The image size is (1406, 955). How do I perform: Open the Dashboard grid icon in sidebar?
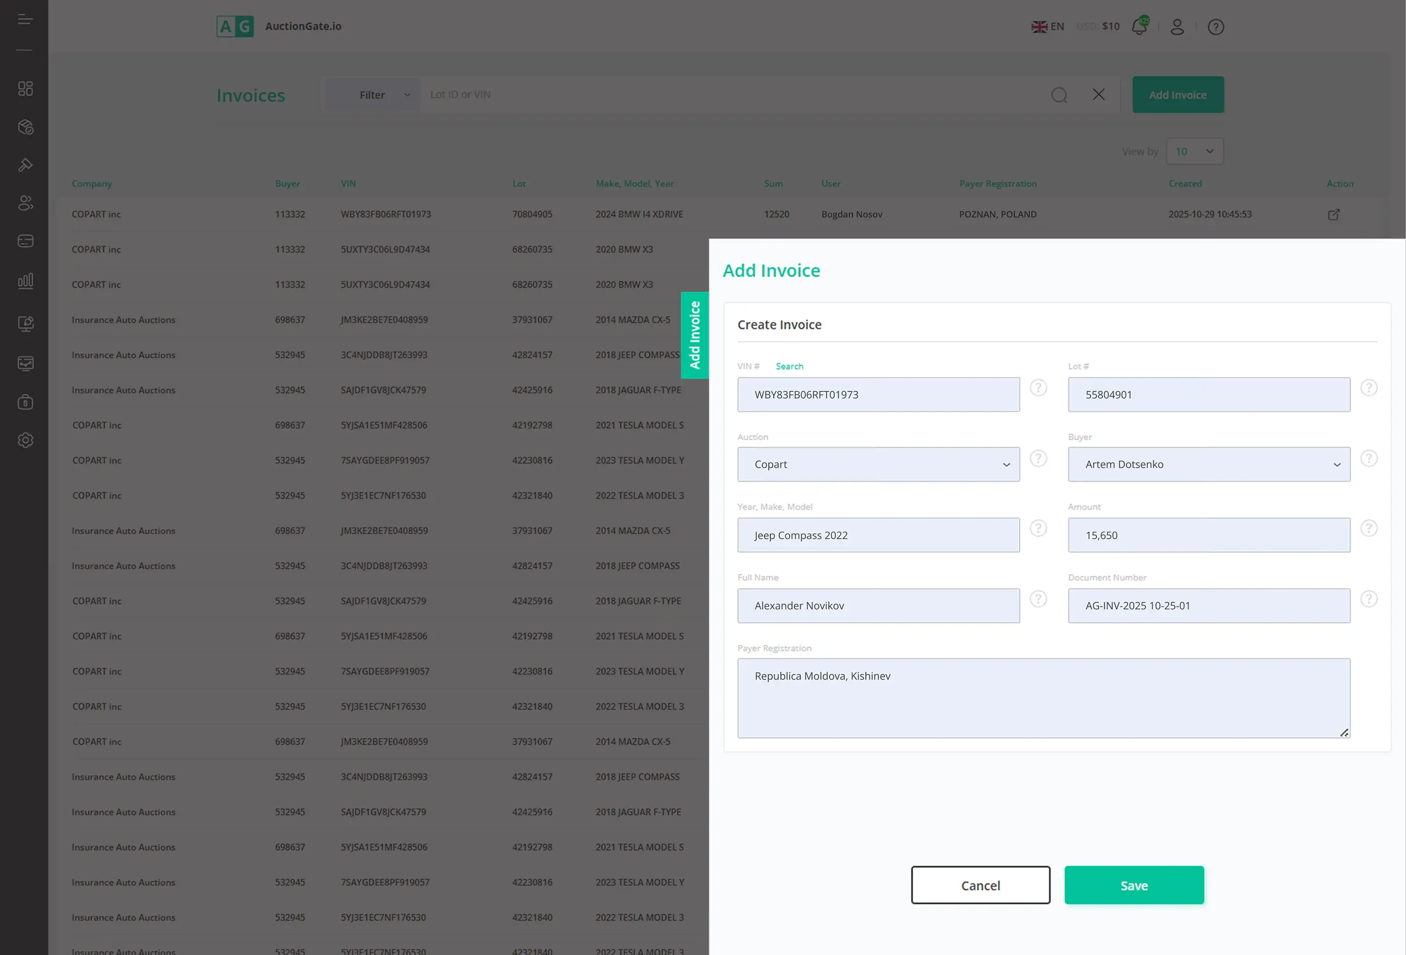pos(25,88)
